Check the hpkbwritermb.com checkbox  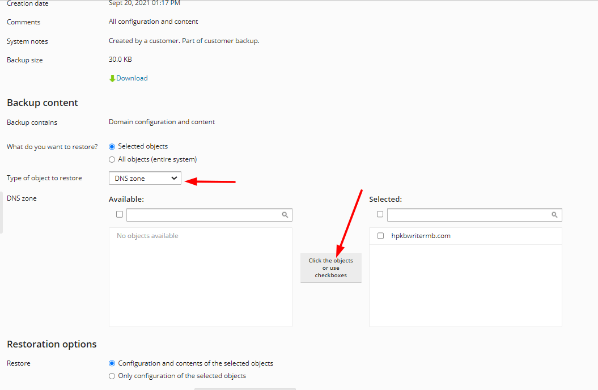(379, 235)
